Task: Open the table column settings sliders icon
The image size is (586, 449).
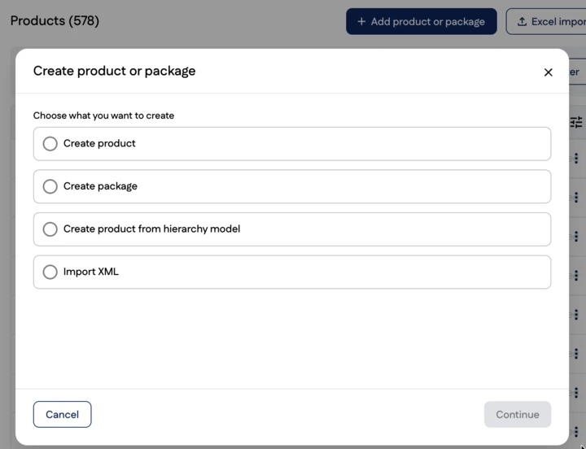Action: tap(576, 122)
